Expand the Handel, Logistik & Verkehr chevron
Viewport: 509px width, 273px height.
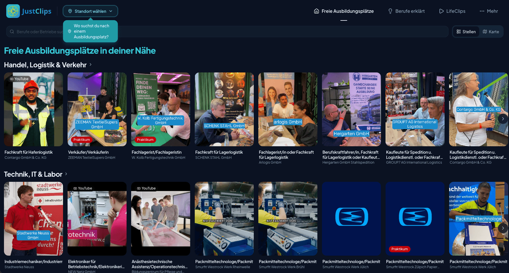coord(91,64)
